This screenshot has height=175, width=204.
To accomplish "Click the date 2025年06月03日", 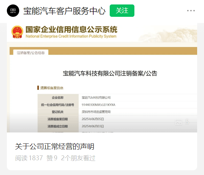I will click(93, 126).
